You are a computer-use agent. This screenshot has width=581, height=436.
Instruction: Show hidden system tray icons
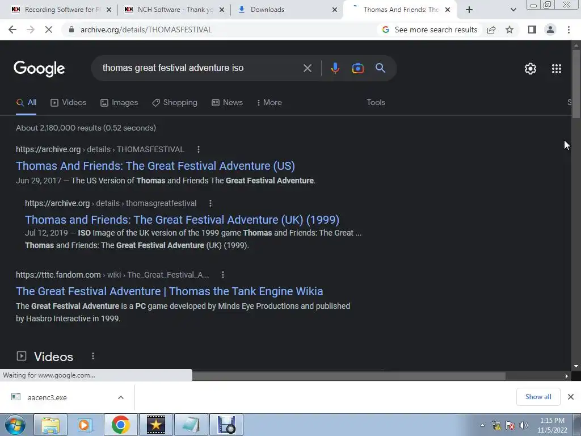pyautogui.click(x=482, y=425)
